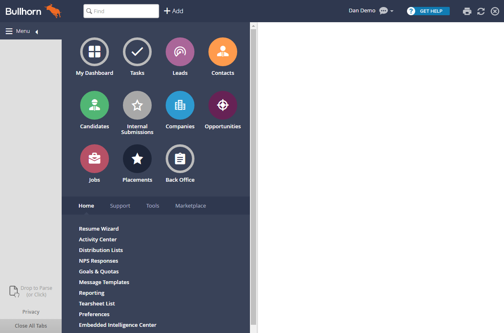Refresh the page using the reload icon
504x333 pixels.
[481, 11]
